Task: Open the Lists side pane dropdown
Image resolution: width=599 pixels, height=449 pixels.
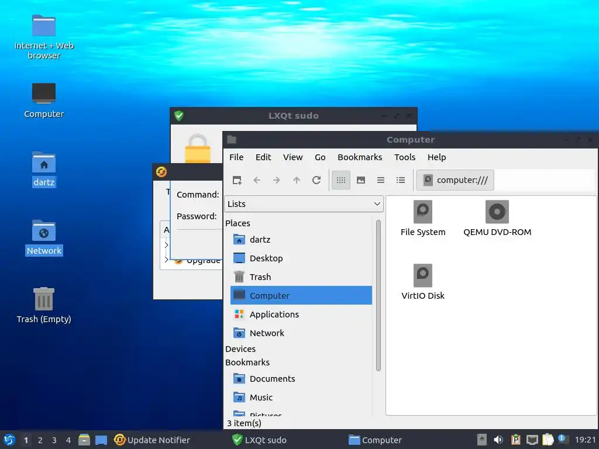Action: (x=304, y=204)
